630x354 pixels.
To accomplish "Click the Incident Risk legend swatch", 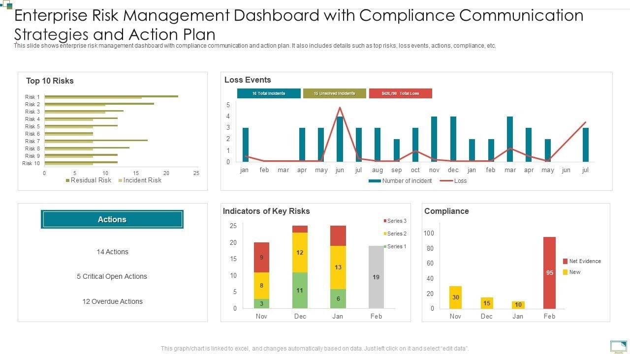I will pyautogui.click(x=121, y=180).
